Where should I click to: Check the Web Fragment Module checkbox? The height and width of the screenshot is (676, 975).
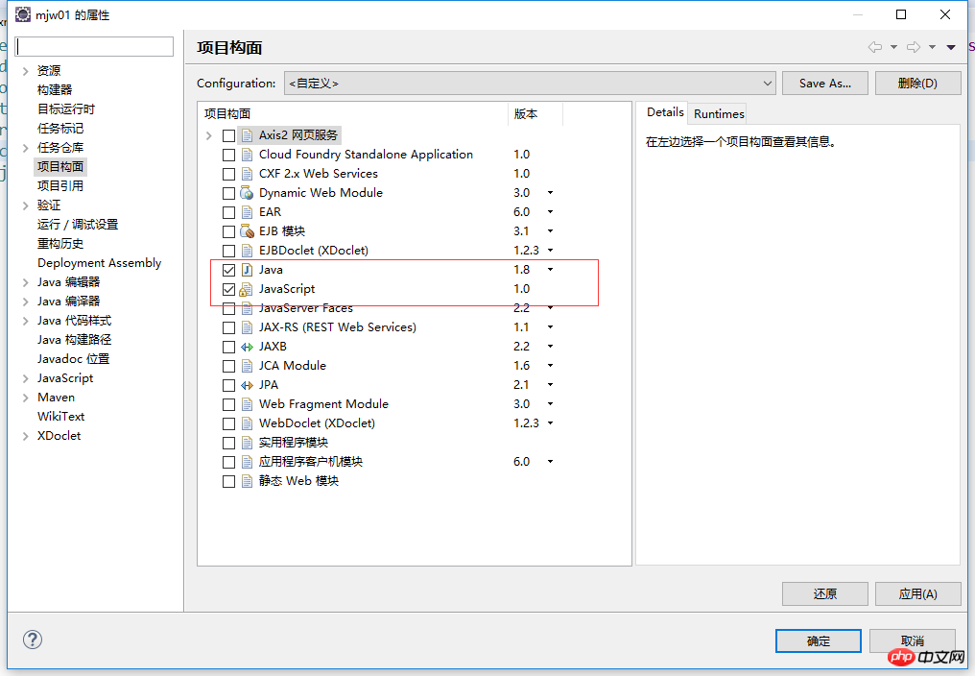pos(228,405)
